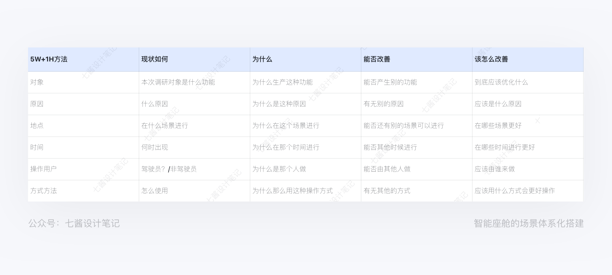Select the cell "能否由其他人做"
Image resolution: width=612 pixels, height=275 pixels.
pos(417,169)
